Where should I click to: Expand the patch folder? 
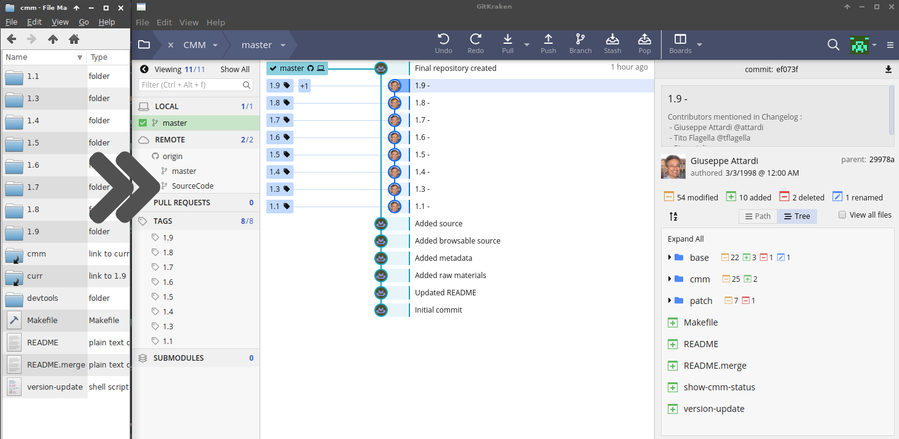coord(670,300)
